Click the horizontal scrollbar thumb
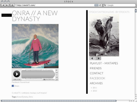 [x=59, y=101]
